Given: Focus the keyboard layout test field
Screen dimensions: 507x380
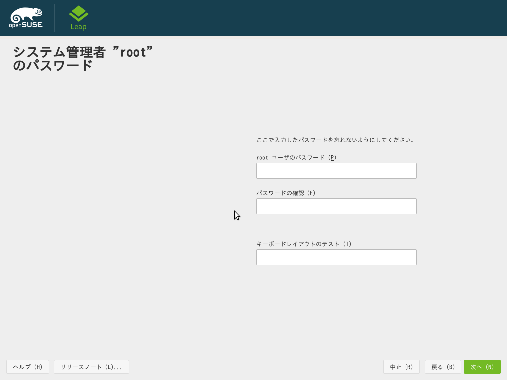Looking at the screenshot, I should pos(336,257).
